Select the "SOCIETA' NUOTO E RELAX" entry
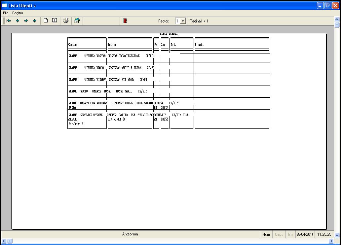This screenshot has height=245, width=341. point(125,68)
